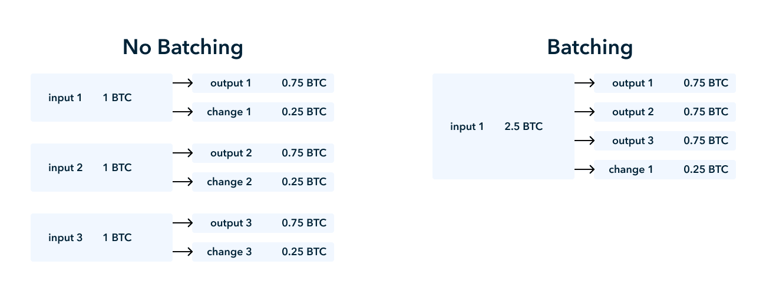The image size is (766, 294).
Task: Select the output 3 box under No Batching
Action: pyautogui.click(x=263, y=223)
